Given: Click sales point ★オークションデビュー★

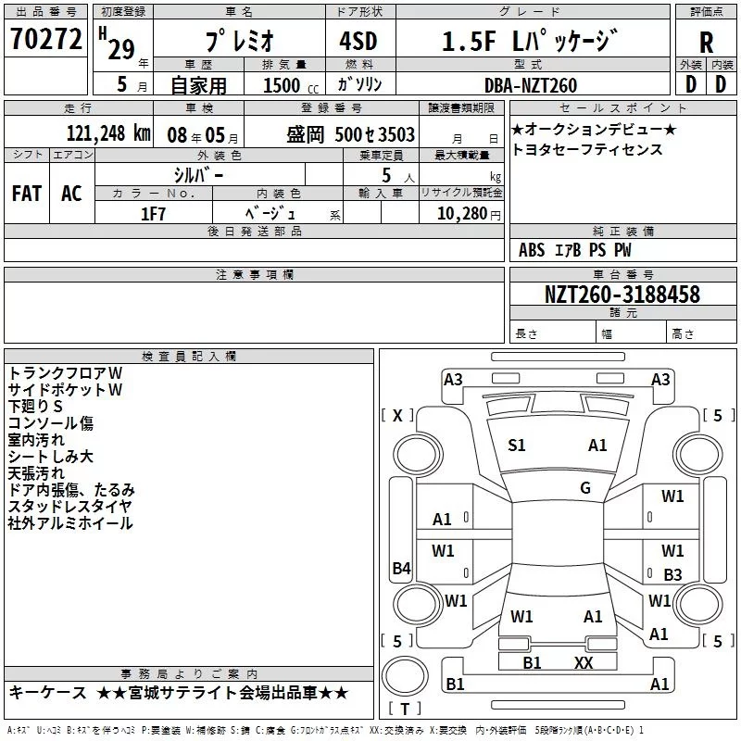Looking at the screenshot, I should (x=594, y=129).
